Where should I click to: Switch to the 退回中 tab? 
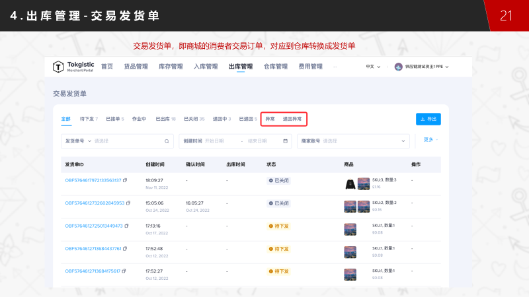[x=222, y=119]
